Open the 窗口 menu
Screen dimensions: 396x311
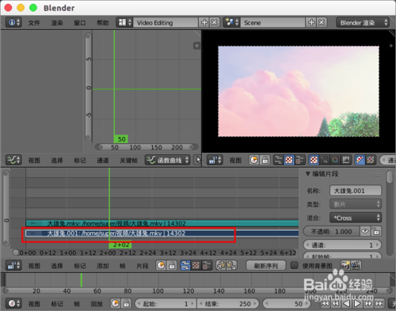(79, 23)
